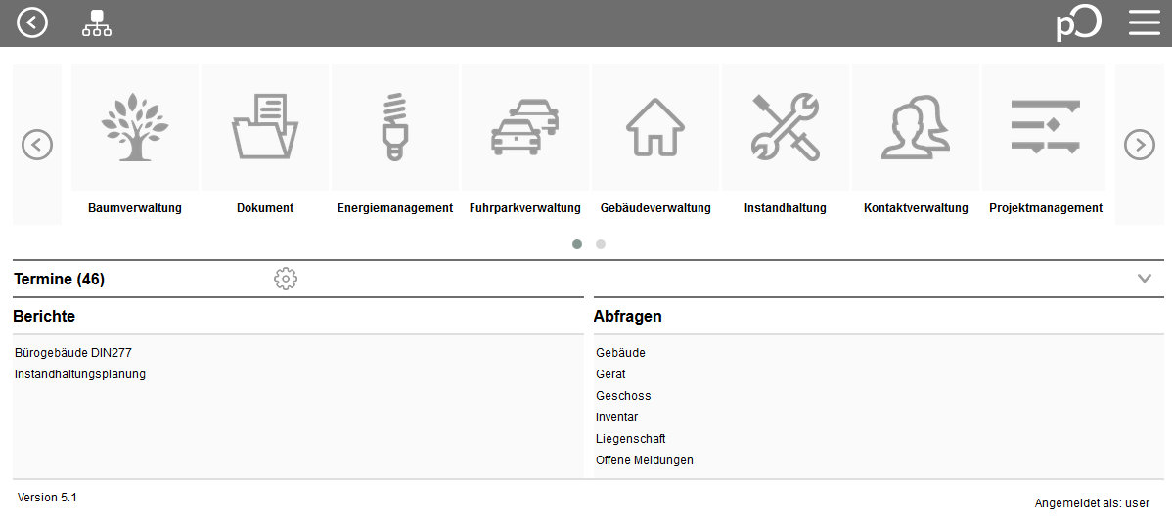The image size is (1172, 522).
Task: Click the Version 5.1 footer text
Action: click(x=47, y=498)
